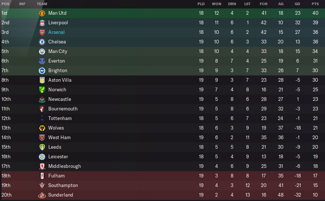Click the INF column header

click(22, 4)
